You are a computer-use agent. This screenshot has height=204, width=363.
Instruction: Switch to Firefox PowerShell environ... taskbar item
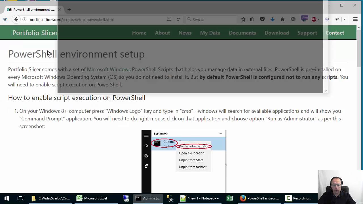(x=259, y=198)
